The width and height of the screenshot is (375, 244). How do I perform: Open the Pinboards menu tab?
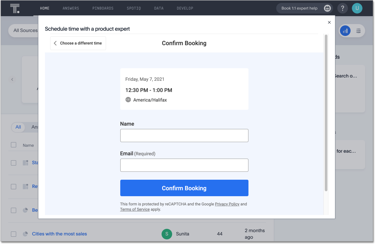pyautogui.click(x=103, y=8)
